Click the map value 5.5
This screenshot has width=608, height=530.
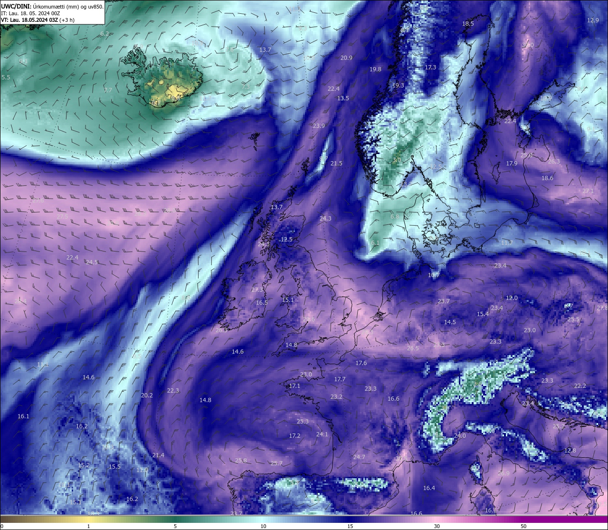(x=6, y=77)
